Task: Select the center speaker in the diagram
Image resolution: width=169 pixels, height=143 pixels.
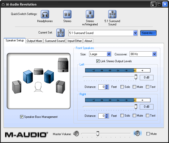Action: tap(39, 71)
